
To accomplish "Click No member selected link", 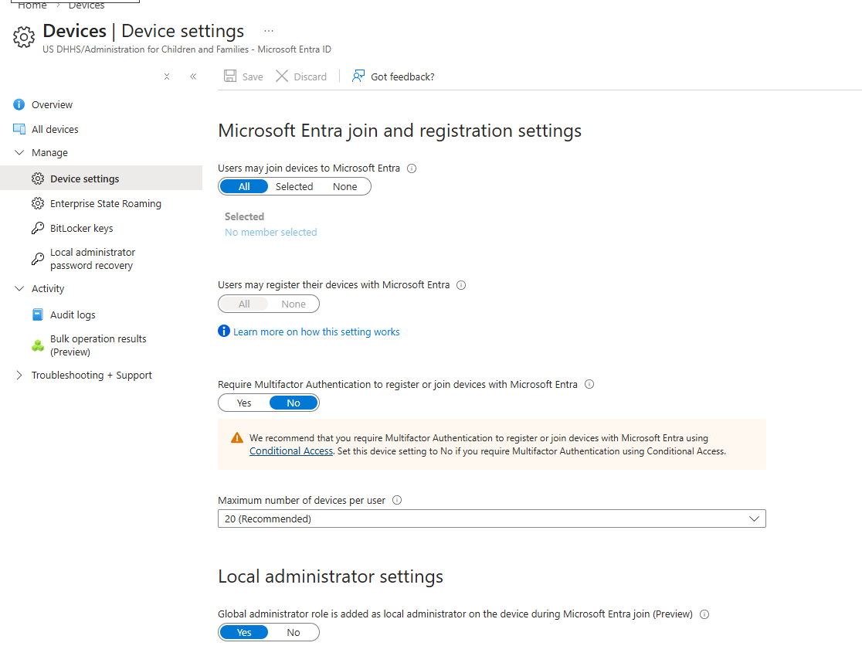I will 270,232.
